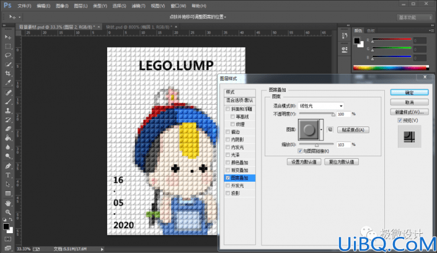Open Move tool preset picker arrow

click(19, 17)
